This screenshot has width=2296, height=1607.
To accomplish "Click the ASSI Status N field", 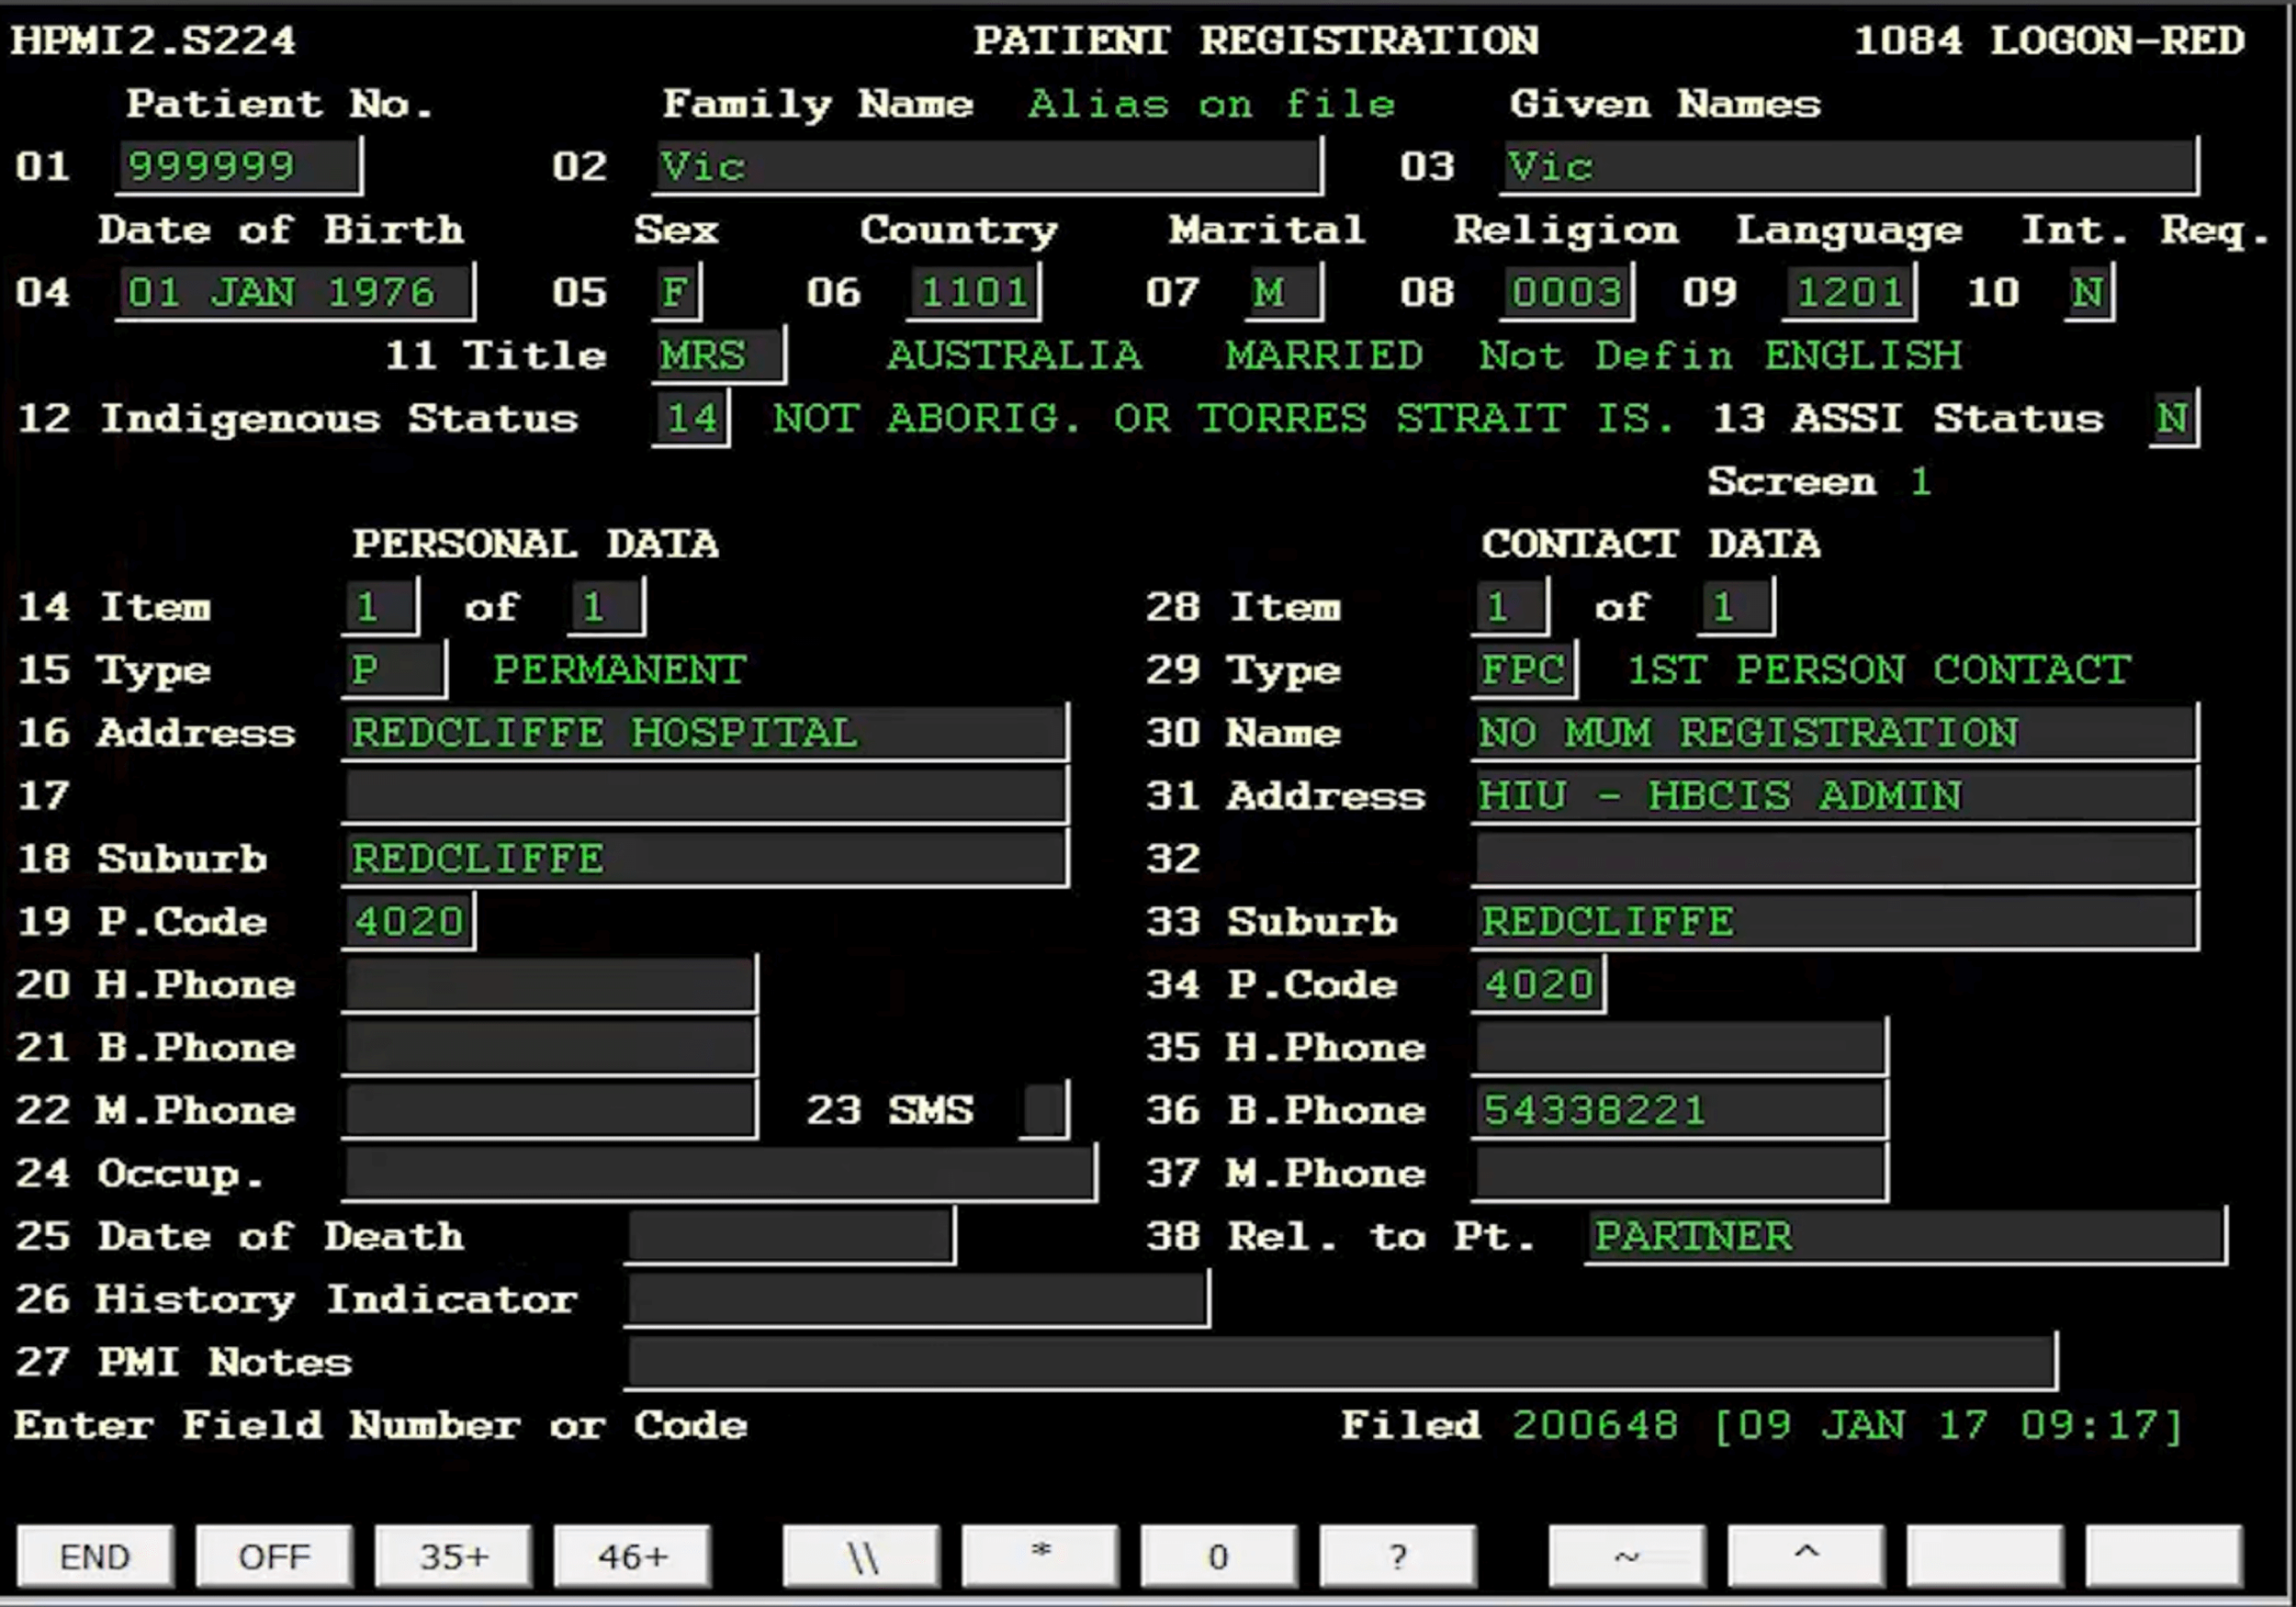I will point(2172,418).
